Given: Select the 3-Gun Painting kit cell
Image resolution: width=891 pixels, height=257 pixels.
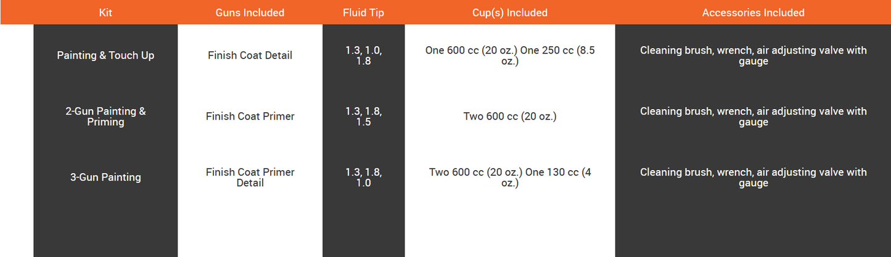Looking at the screenshot, I should click(x=105, y=177).
